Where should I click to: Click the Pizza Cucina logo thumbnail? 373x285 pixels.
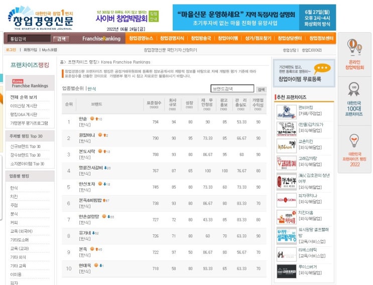pos(287,200)
